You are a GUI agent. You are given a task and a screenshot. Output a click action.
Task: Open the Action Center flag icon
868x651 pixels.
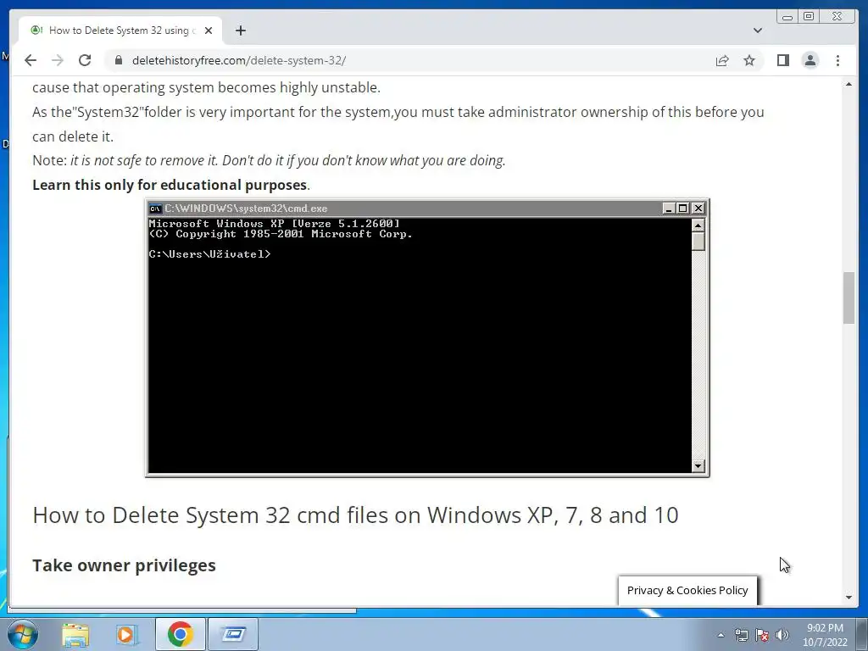tap(762, 635)
